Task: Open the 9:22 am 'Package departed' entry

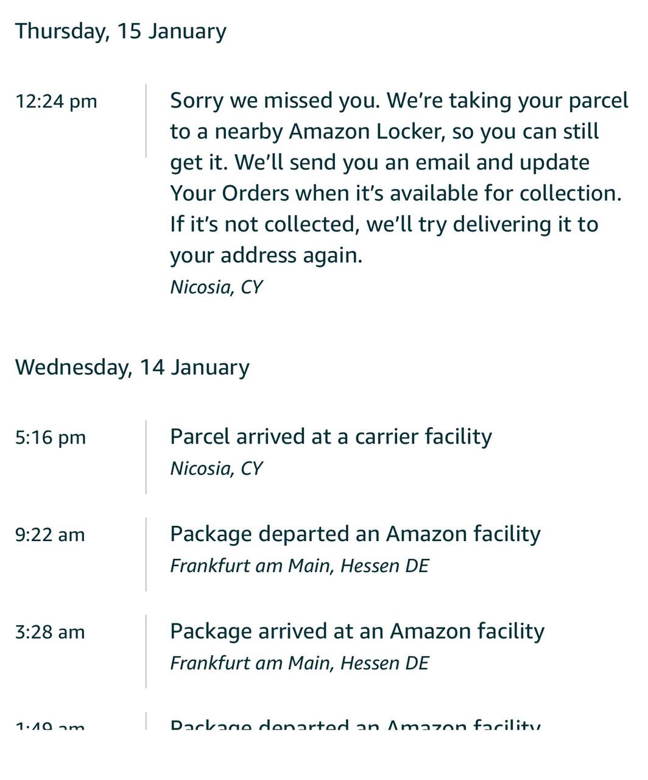Action: [x=355, y=534]
